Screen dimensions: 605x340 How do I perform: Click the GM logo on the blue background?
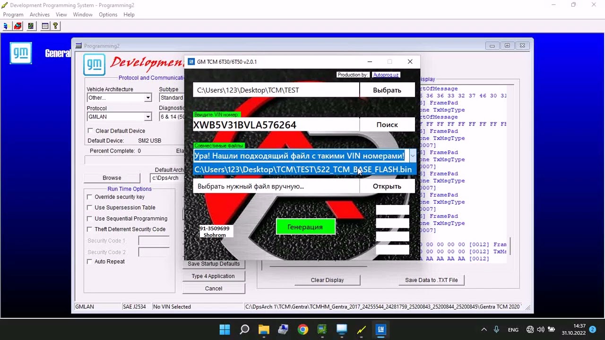[x=21, y=53]
